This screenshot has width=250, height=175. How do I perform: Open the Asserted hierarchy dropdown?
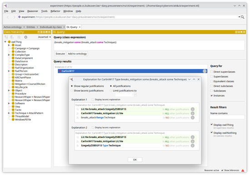pos(45,37)
